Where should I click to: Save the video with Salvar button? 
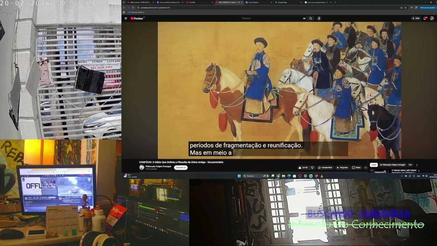pos(356,167)
